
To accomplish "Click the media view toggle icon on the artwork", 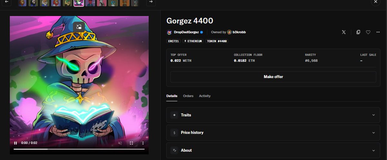I will [79, 27].
